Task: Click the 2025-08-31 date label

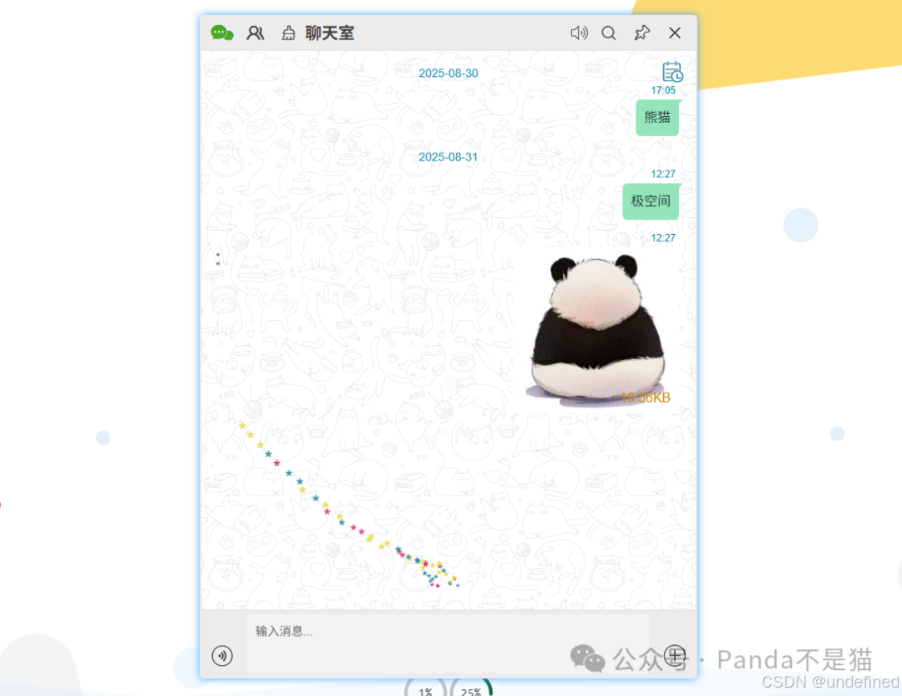Action: click(x=448, y=157)
